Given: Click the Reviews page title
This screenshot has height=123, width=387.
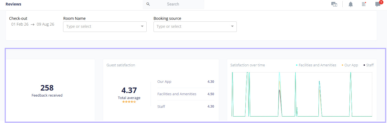Looking at the screenshot, I should [x=13, y=4].
